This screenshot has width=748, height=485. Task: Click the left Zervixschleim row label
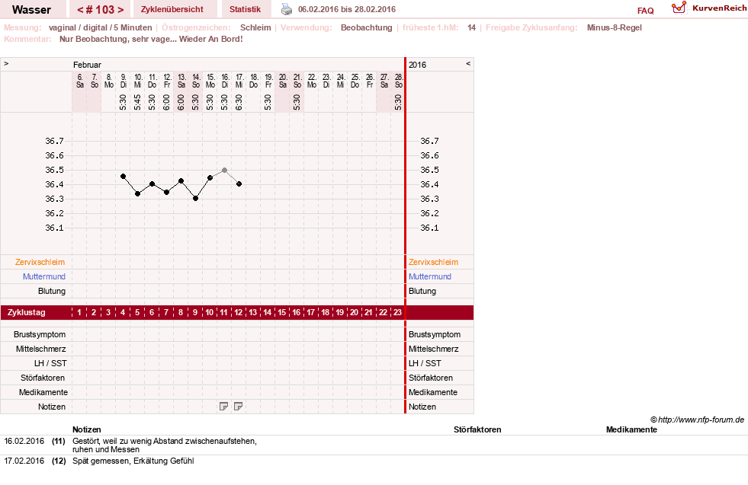40,262
